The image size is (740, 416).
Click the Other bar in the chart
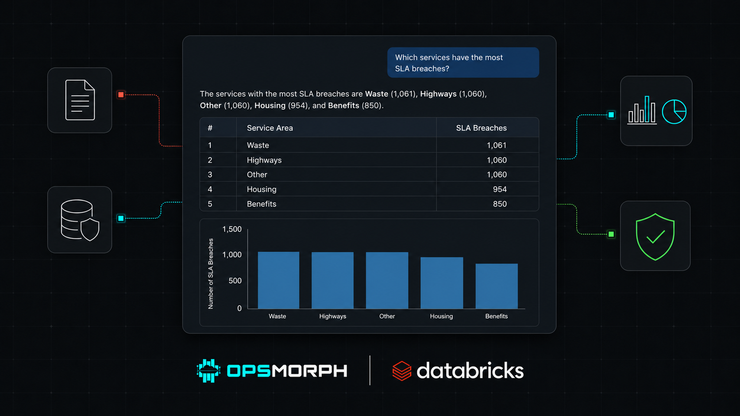click(387, 280)
